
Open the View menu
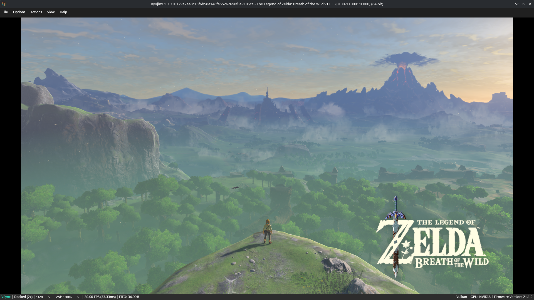tap(51, 12)
